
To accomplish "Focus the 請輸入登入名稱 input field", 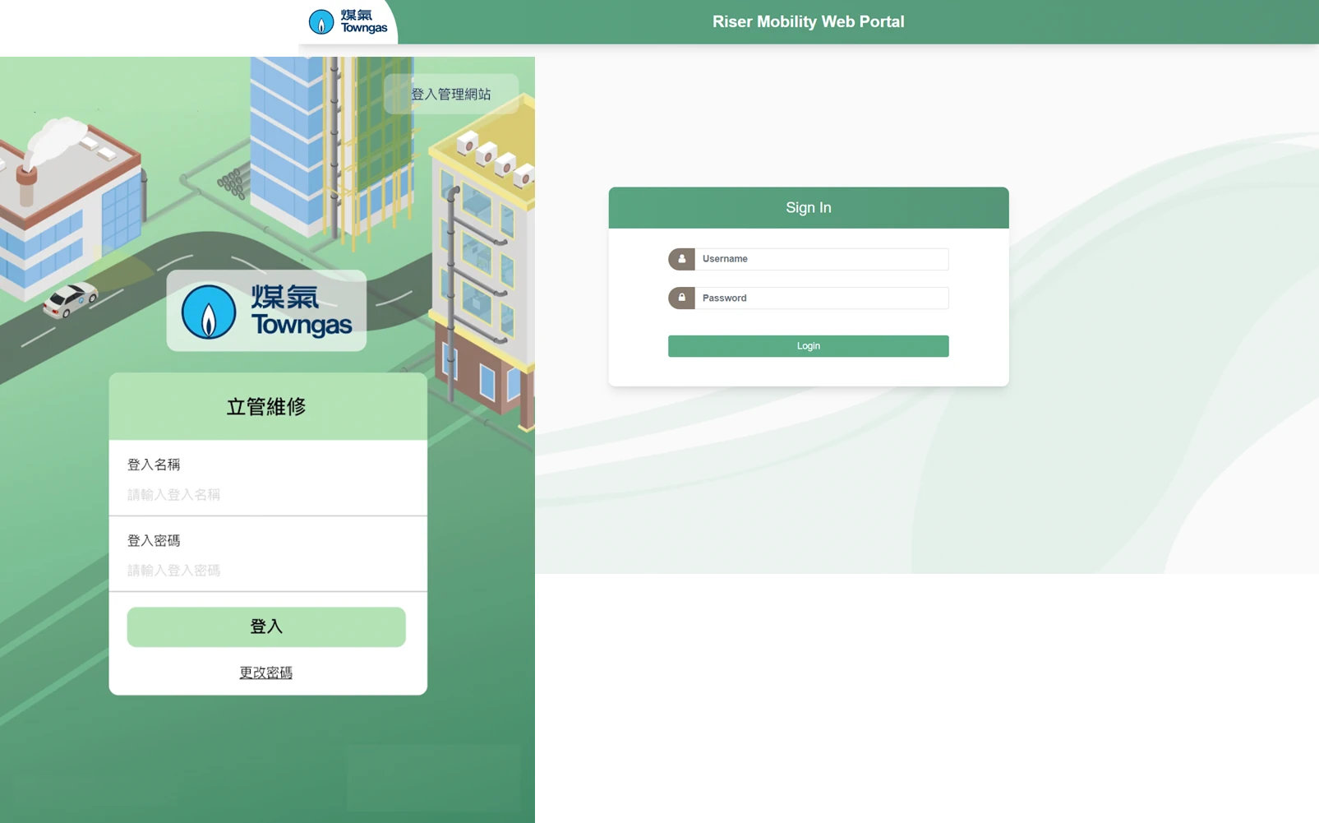I will click(x=266, y=494).
